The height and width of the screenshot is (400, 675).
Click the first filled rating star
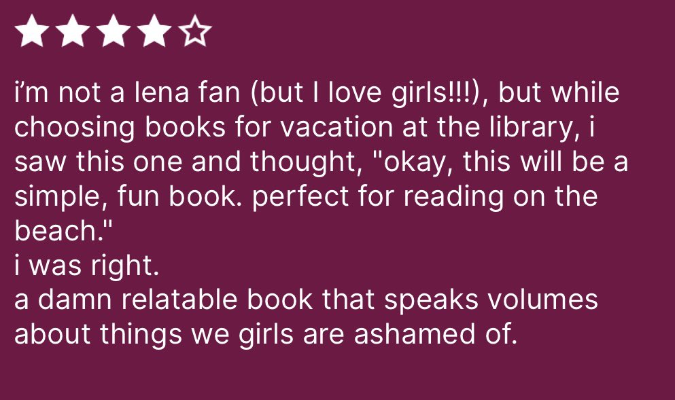(32, 31)
